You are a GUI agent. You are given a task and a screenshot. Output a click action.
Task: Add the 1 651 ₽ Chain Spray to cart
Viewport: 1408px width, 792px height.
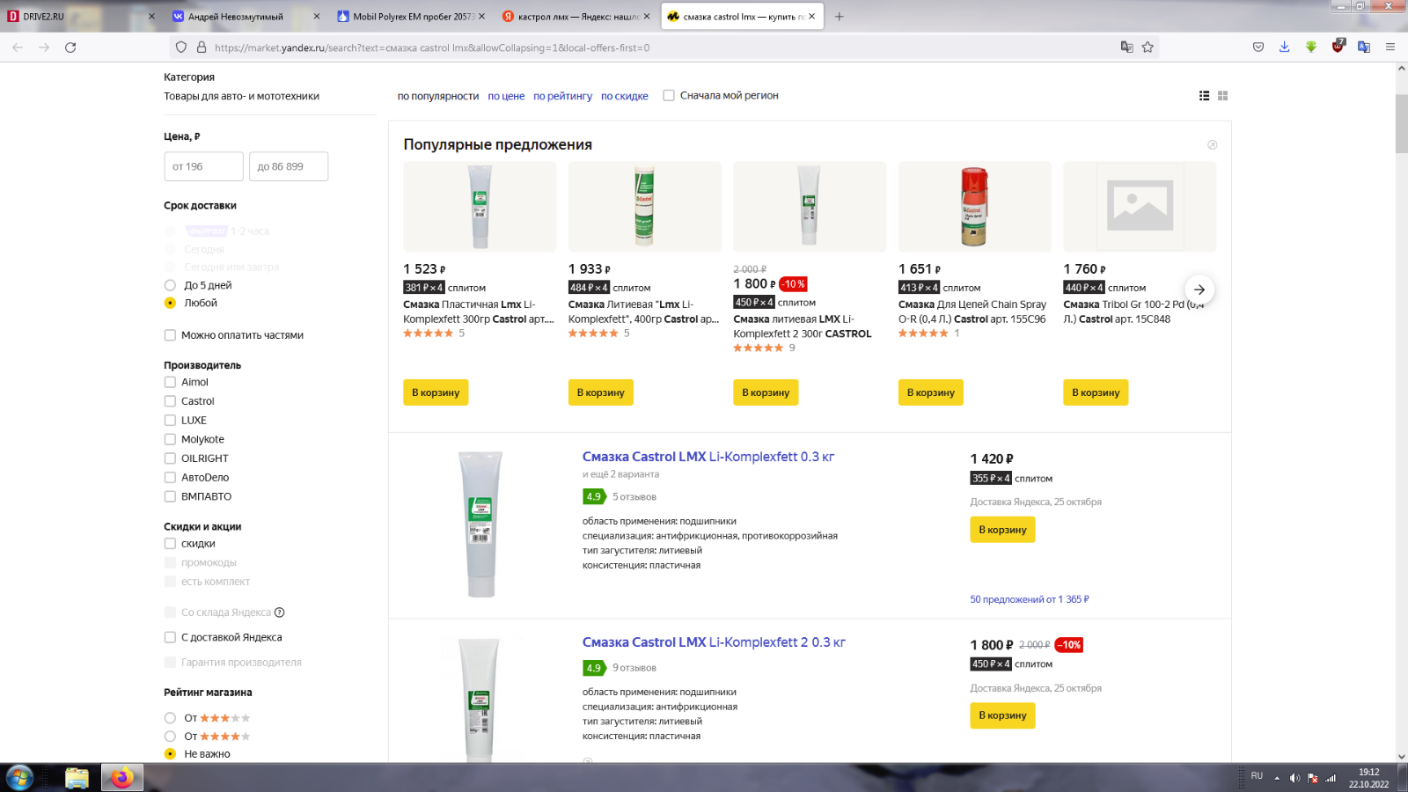(931, 392)
